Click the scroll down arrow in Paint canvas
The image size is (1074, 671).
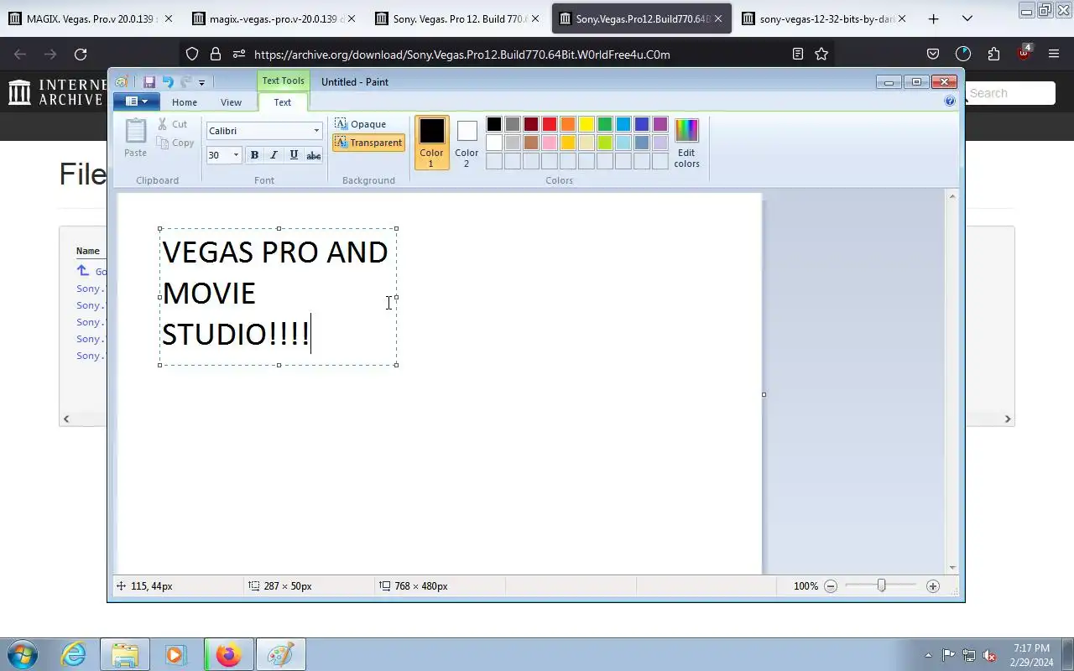(x=951, y=568)
